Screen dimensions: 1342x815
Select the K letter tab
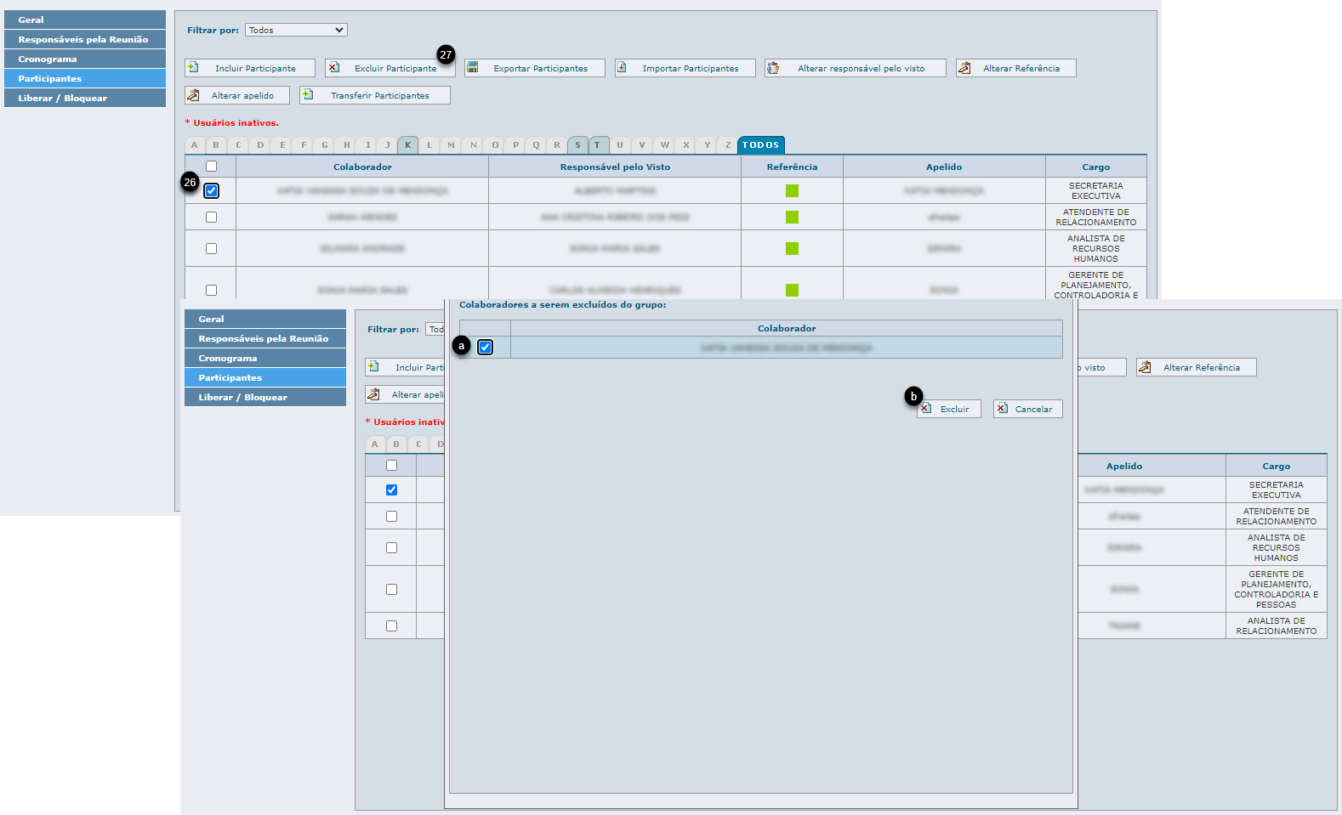pos(408,145)
